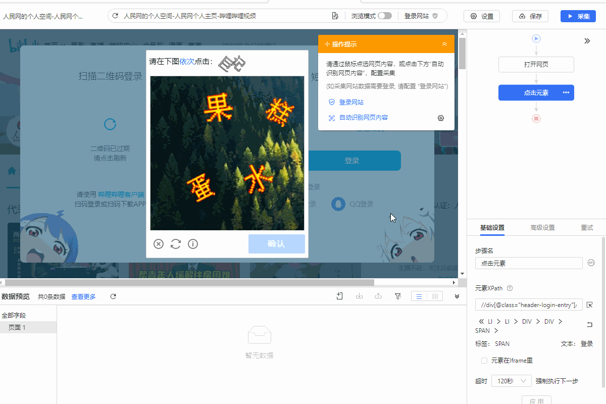The image size is (606, 404).
Task: Click the page script icon in address bar
Action: (335, 16)
